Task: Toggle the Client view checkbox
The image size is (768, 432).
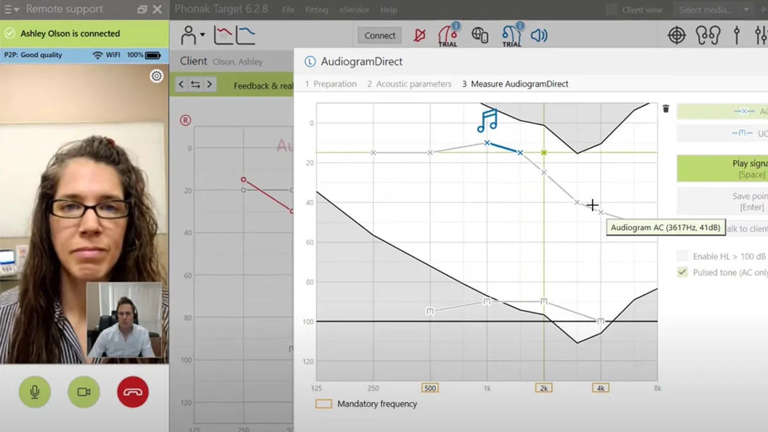Action: click(612, 10)
